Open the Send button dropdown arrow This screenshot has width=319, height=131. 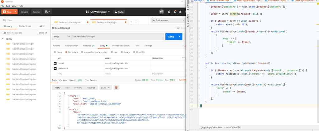tap(179, 37)
